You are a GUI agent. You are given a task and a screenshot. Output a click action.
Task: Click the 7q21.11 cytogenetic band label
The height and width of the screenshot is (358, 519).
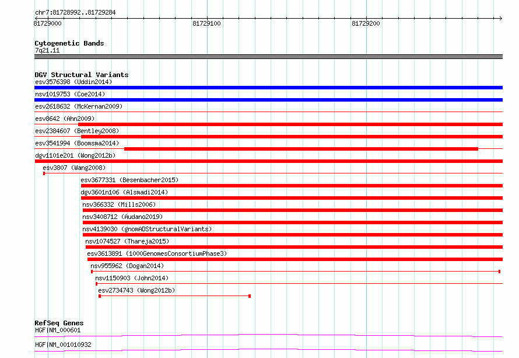tap(47, 50)
